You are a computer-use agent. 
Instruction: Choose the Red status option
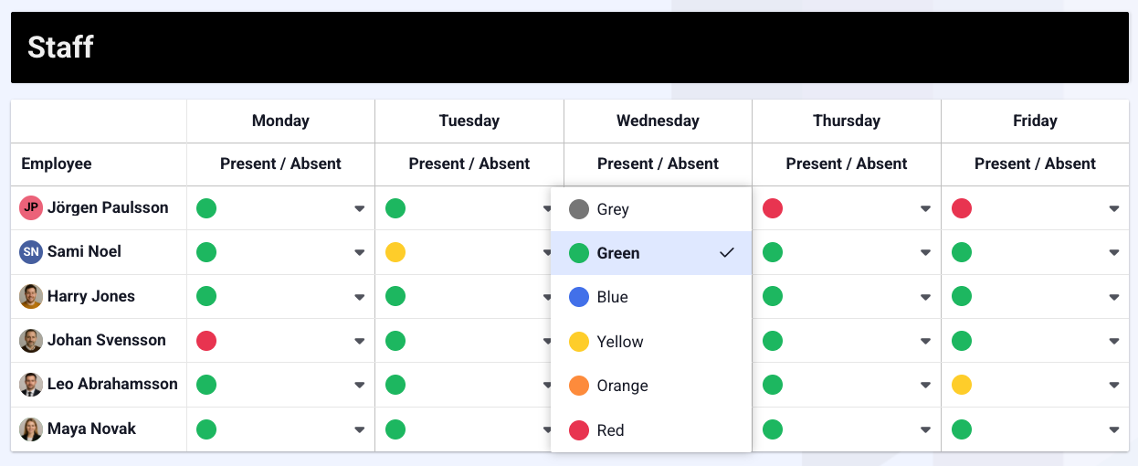pos(610,430)
